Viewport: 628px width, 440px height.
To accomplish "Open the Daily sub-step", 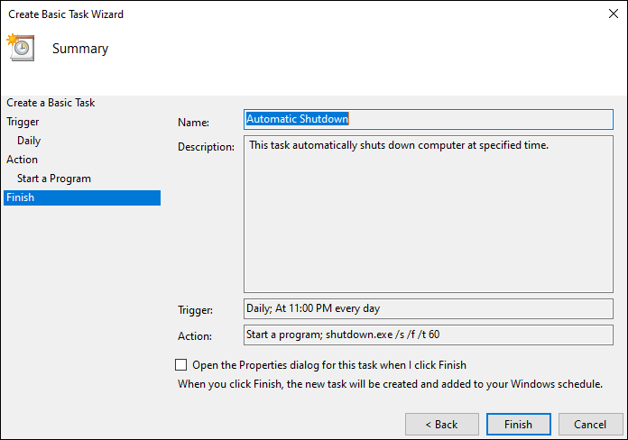I will pos(29,141).
